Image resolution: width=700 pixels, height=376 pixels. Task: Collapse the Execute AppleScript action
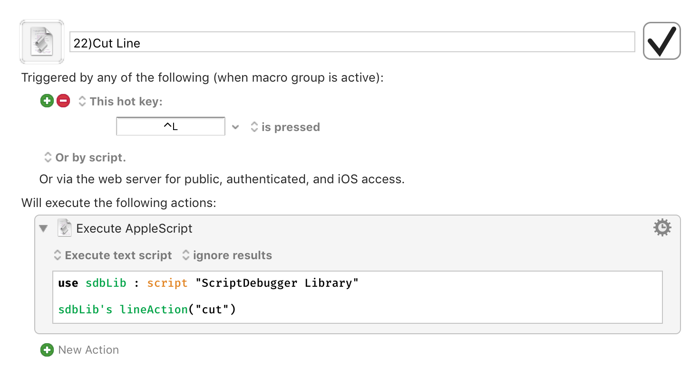[x=44, y=228]
